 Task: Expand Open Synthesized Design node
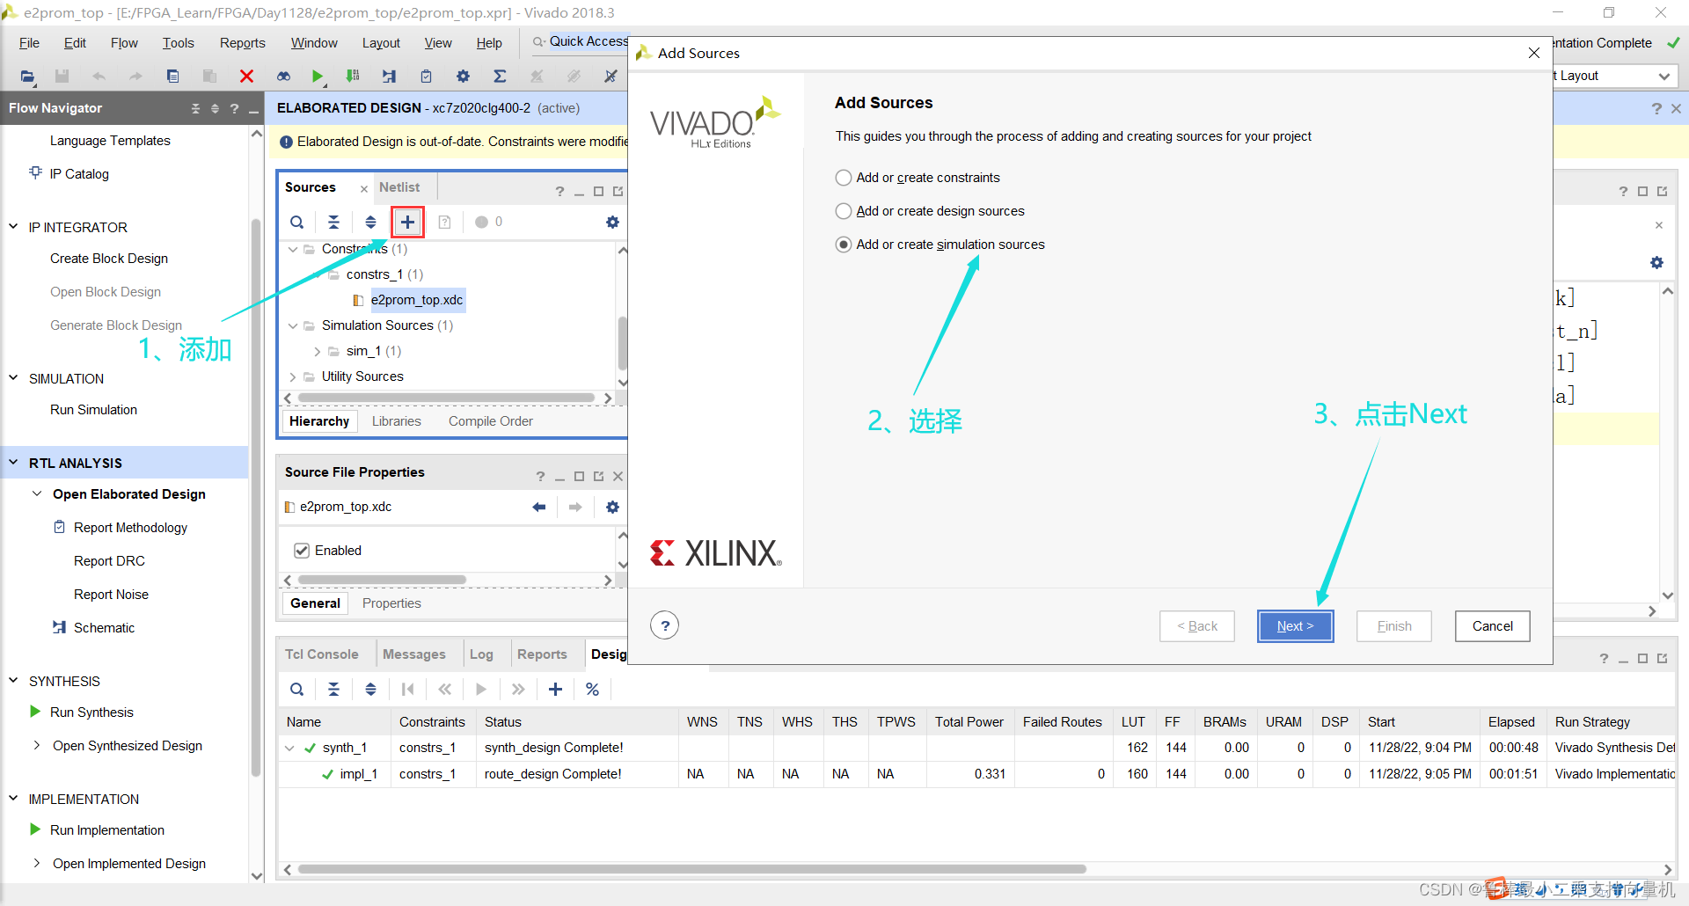coord(37,746)
